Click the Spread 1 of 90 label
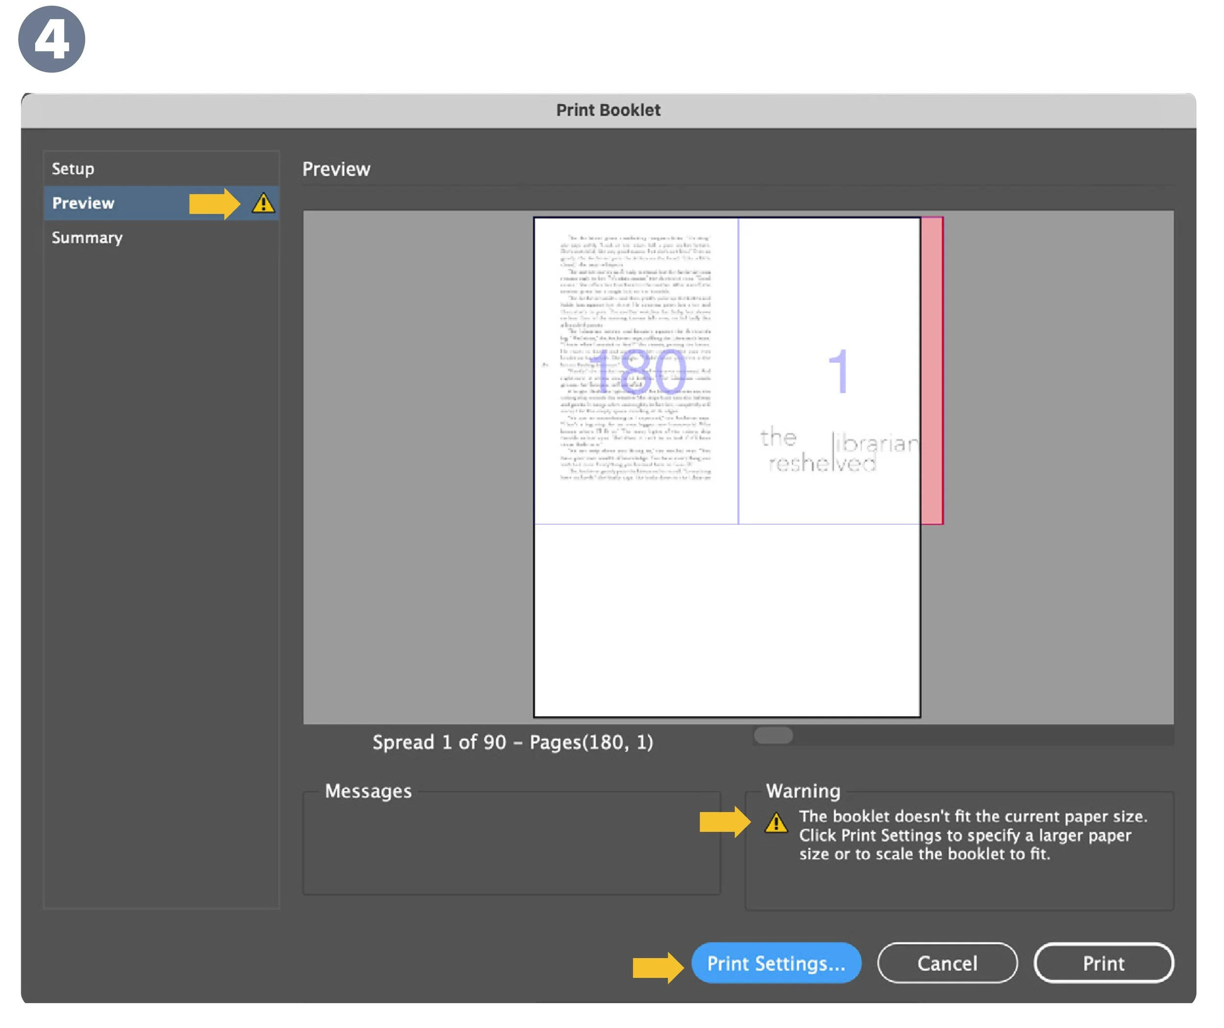Image resolution: width=1224 pixels, height=1028 pixels. point(512,743)
